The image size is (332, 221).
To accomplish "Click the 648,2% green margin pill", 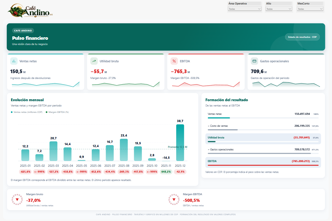I will (x=166, y=172).
